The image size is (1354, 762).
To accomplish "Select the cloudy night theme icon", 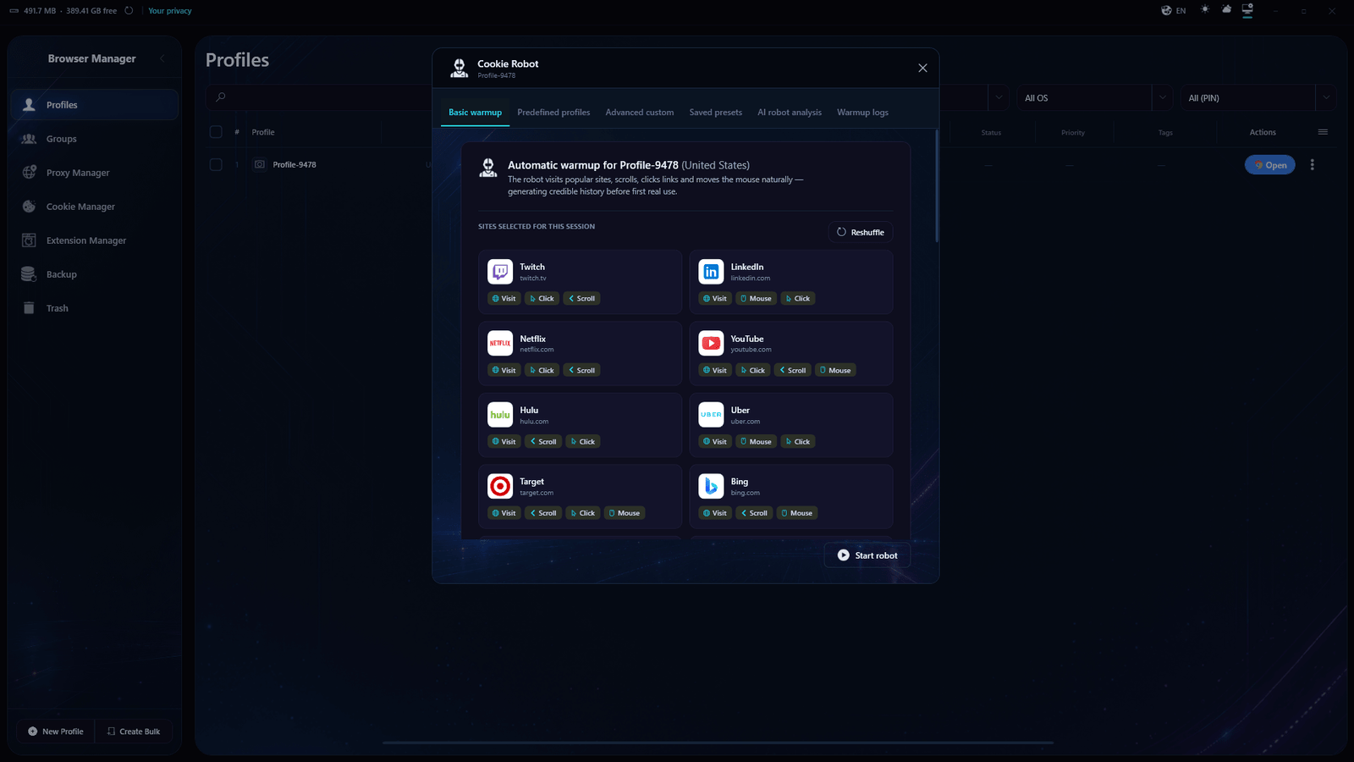I will (1226, 9).
